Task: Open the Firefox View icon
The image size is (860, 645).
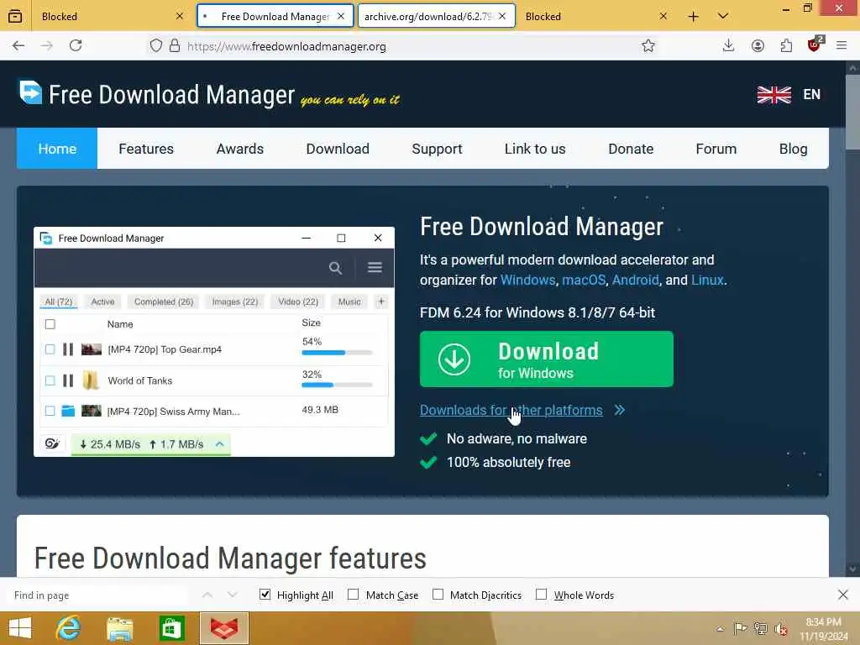Action: pos(15,17)
